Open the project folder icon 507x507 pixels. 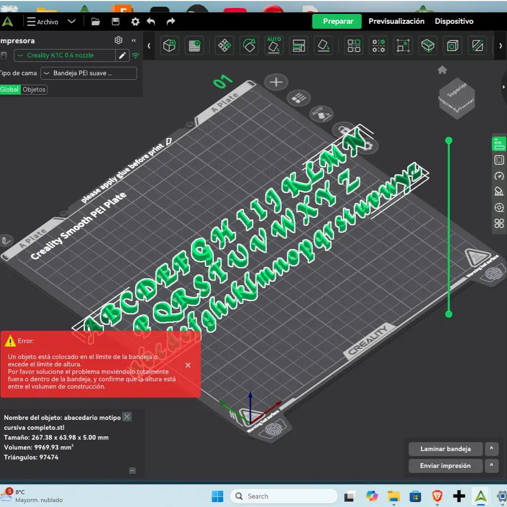pos(96,22)
